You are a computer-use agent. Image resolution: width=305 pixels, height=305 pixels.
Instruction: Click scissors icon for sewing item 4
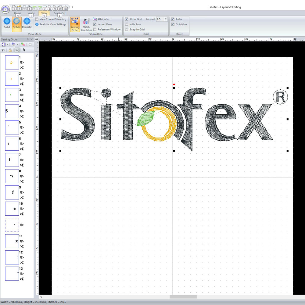pyautogui.click(x=22, y=116)
